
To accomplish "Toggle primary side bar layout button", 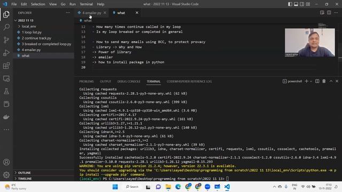I will tap(290, 4).
